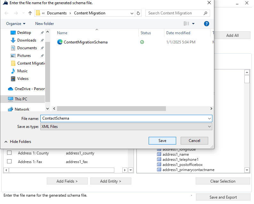Check the Address 1: County checkbox
The height and width of the screenshot is (204, 254).
click(x=9, y=153)
